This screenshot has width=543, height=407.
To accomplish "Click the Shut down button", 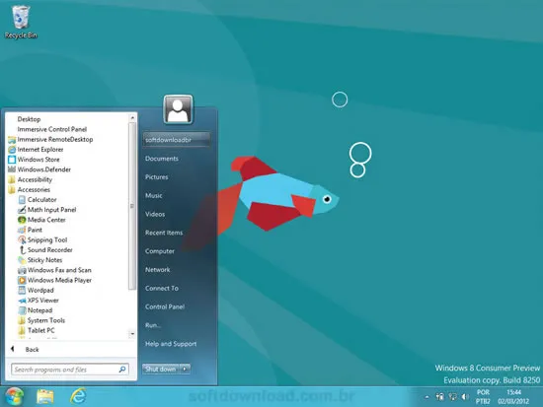I will (x=161, y=369).
